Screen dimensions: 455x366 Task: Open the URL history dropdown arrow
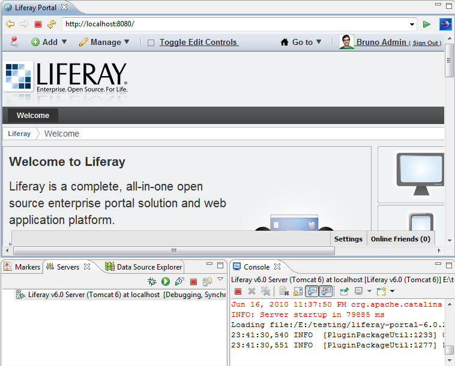[x=412, y=25]
